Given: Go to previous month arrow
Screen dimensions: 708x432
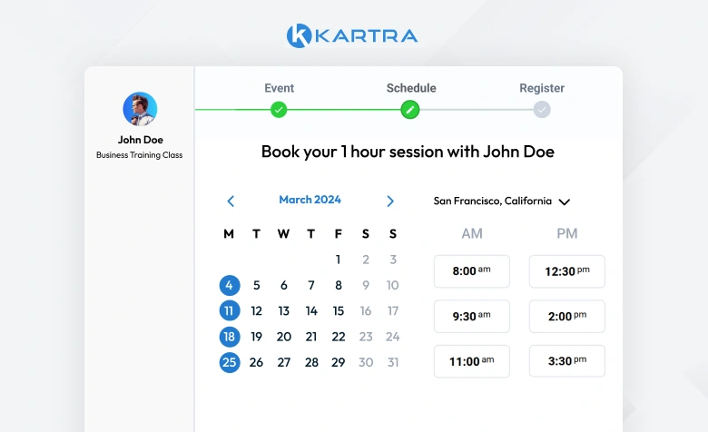Looking at the screenshot, I should pos(231,201).
